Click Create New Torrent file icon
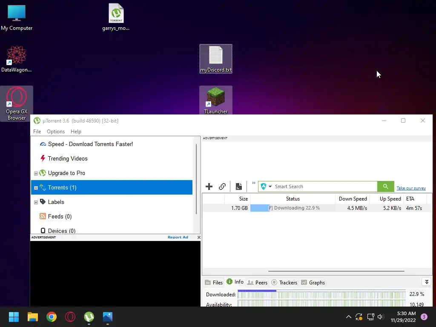Viewport: 436px width, 327px height. 239,186
